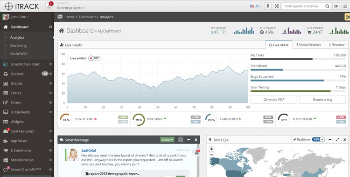Select Marketing in the sidebar
The image size is (350, 177).
pyautogui.click(x=18, y=46)
